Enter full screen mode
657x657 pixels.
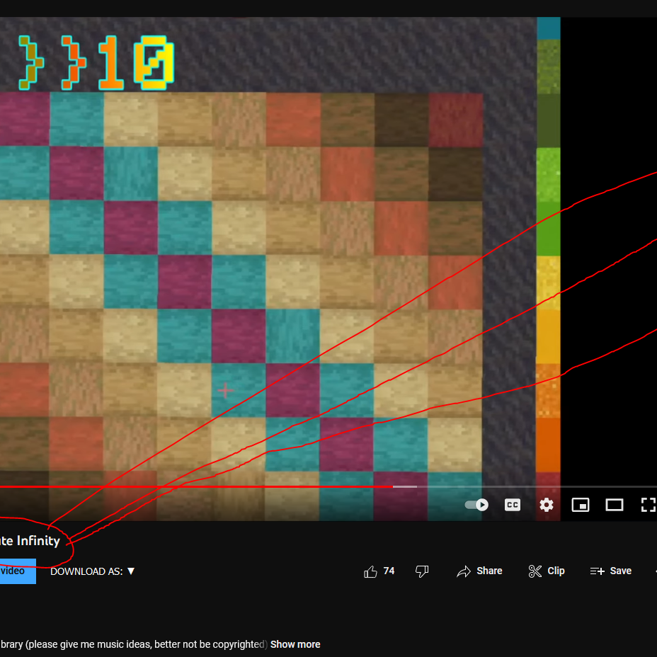click(649, 505)
